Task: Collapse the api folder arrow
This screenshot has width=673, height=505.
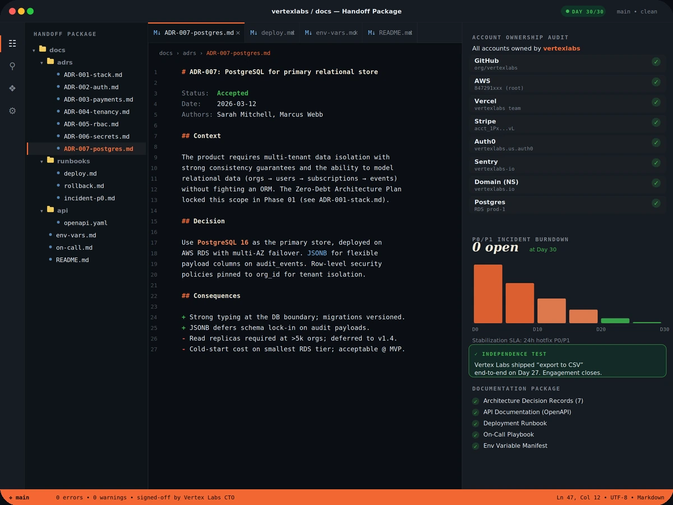Action: 42,211
